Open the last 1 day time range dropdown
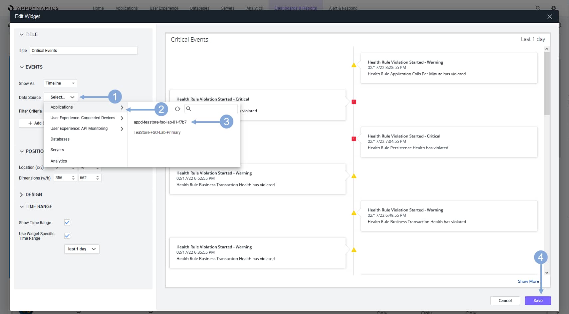Screen dimensions: 569x314 pyautogui.click(x=82, y=249)
